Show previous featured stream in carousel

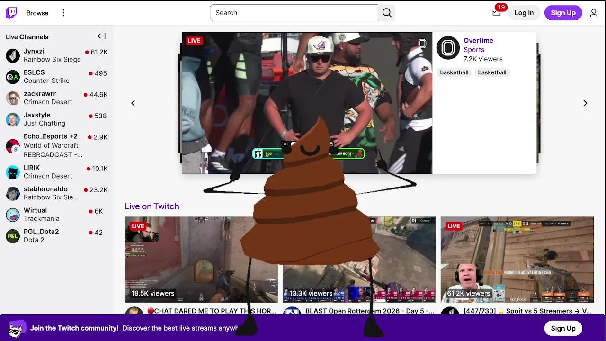(133, 103)
